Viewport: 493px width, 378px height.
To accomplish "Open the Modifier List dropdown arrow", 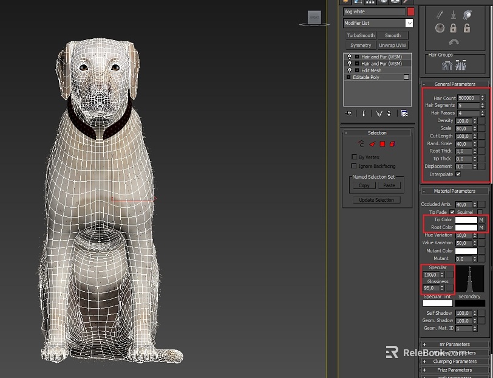I will [409, 23].
